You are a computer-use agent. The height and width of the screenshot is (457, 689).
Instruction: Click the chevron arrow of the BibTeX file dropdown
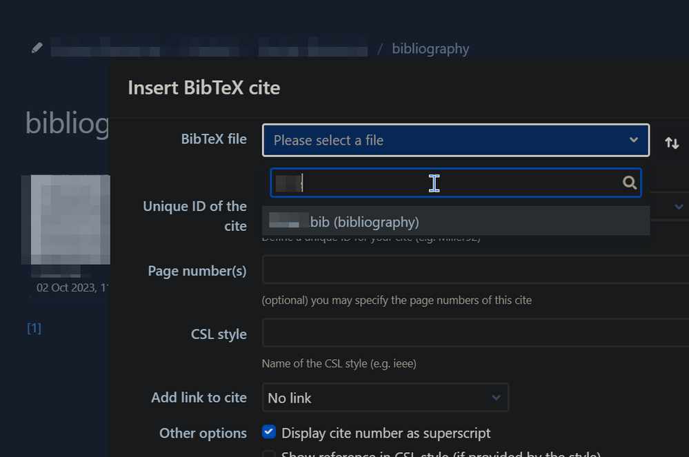tap(633, 140)
